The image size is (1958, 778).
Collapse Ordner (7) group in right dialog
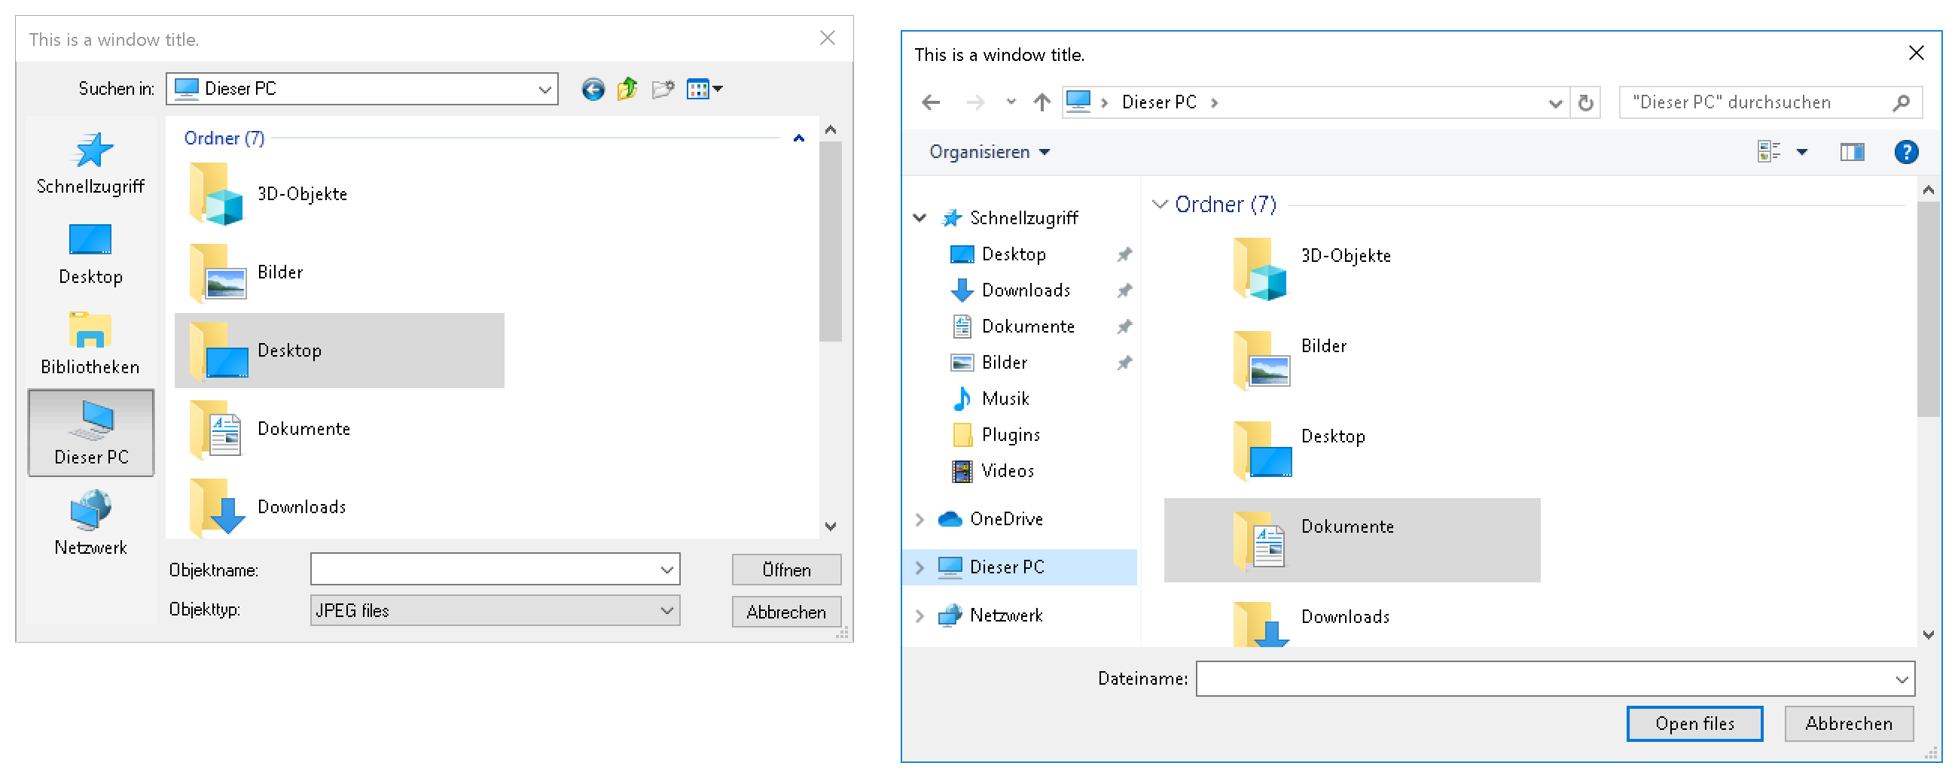pyautogui.click(x=1160, y=205)
